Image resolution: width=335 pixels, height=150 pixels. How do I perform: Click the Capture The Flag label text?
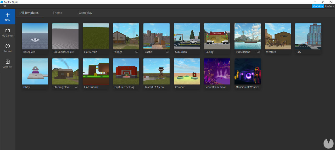click(x=124, y=87)
